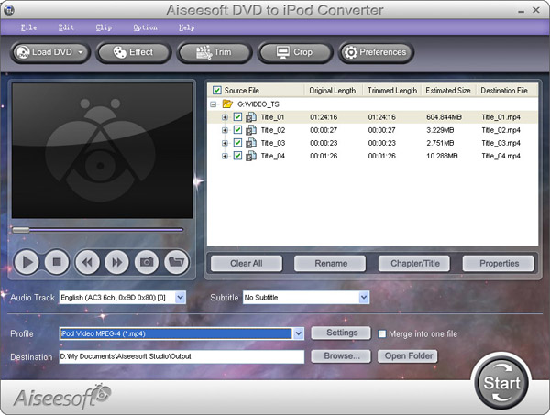The width and height of the screenshot is (550, 415).
Task: Click the Destination File column header
Action: pyautogui.click(x=507, y=91)
